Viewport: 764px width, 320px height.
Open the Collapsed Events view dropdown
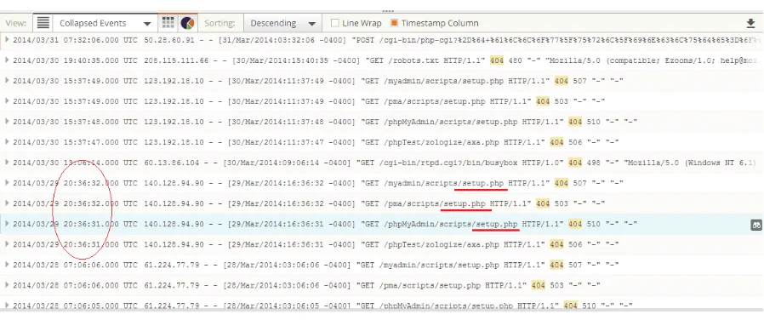pos(105,23)
